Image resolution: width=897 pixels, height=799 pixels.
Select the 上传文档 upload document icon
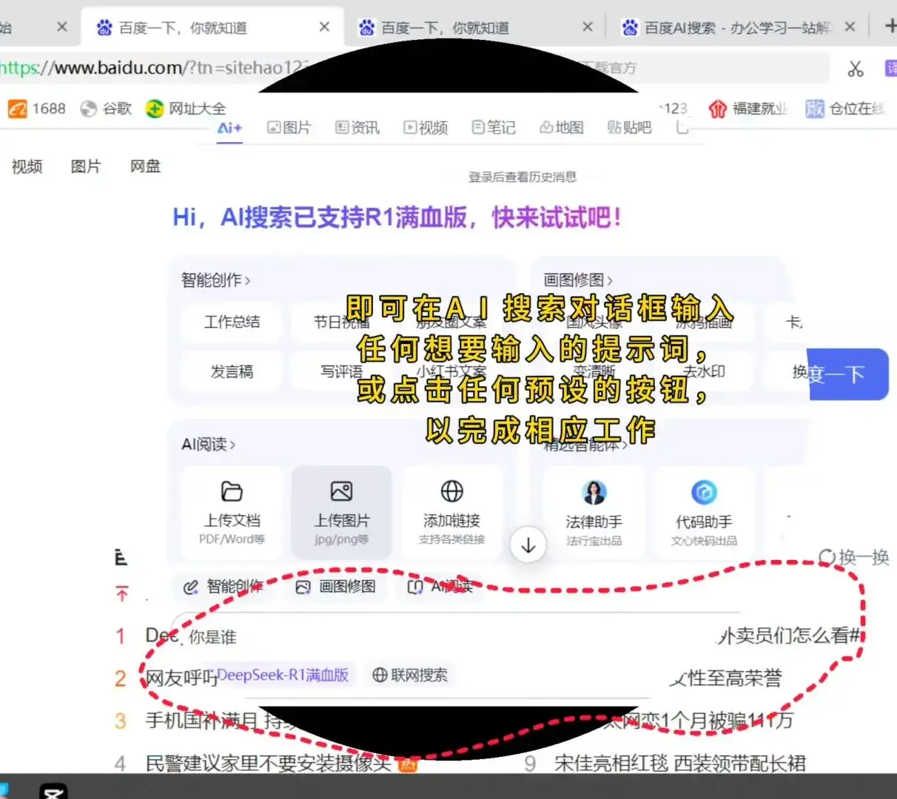[232, 491]
